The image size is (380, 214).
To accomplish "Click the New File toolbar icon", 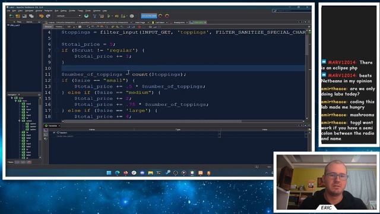I will click(x=11, y=16).
